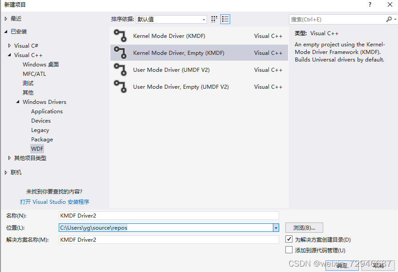Uncheck 为解决方案创建目录 option
This screenshot has height=272, width=398.
[289, 239]
